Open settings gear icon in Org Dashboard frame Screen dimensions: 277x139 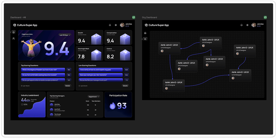tap(247, 25)
